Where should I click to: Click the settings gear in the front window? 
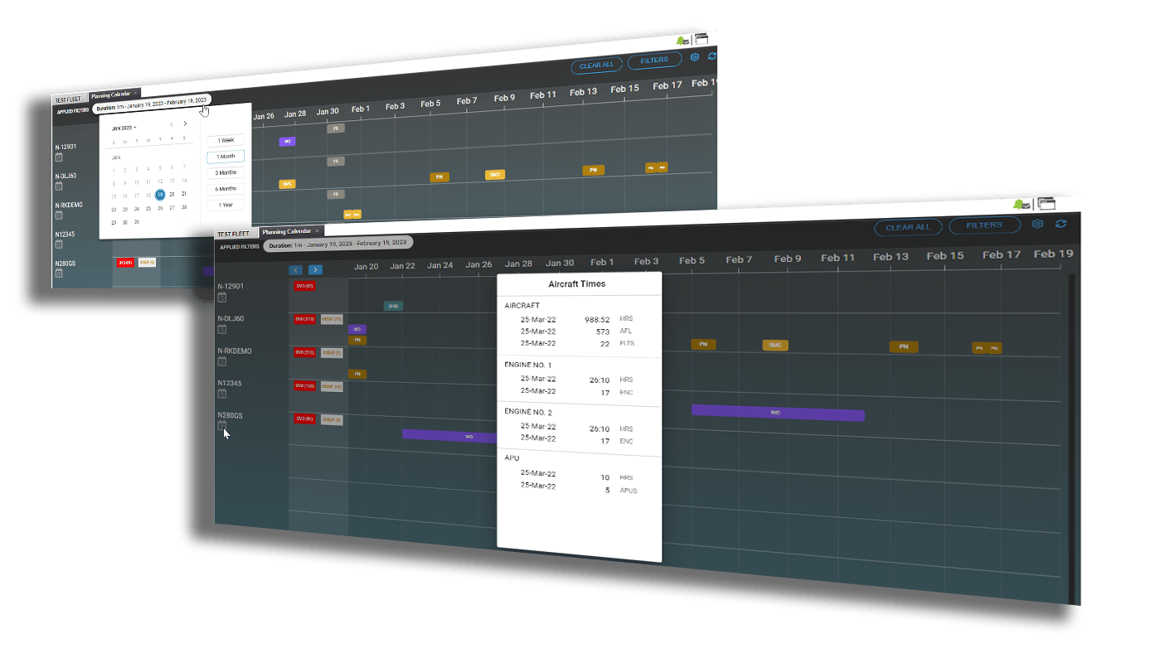pos(1037,225)
